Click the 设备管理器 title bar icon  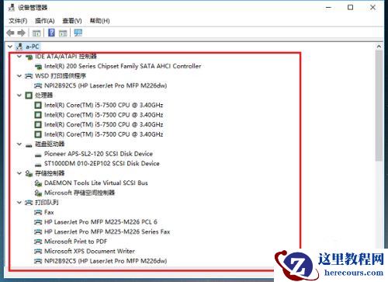coord(12,8)
